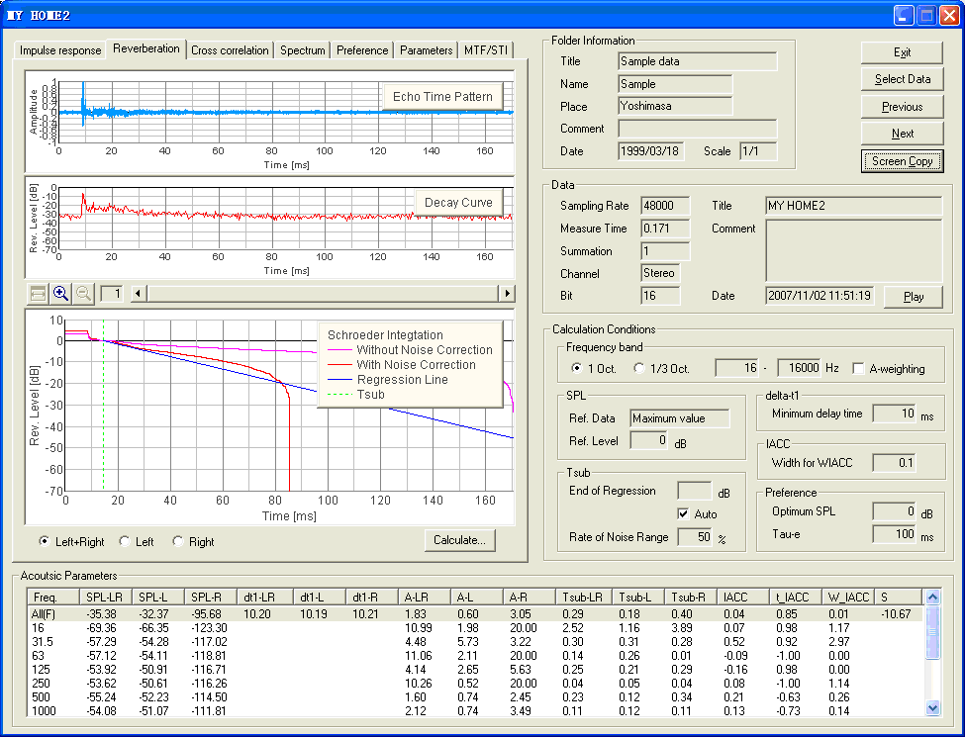Open the Preference tab
The height and width of the screenshot is (737, 965).
tap(362, 50)
